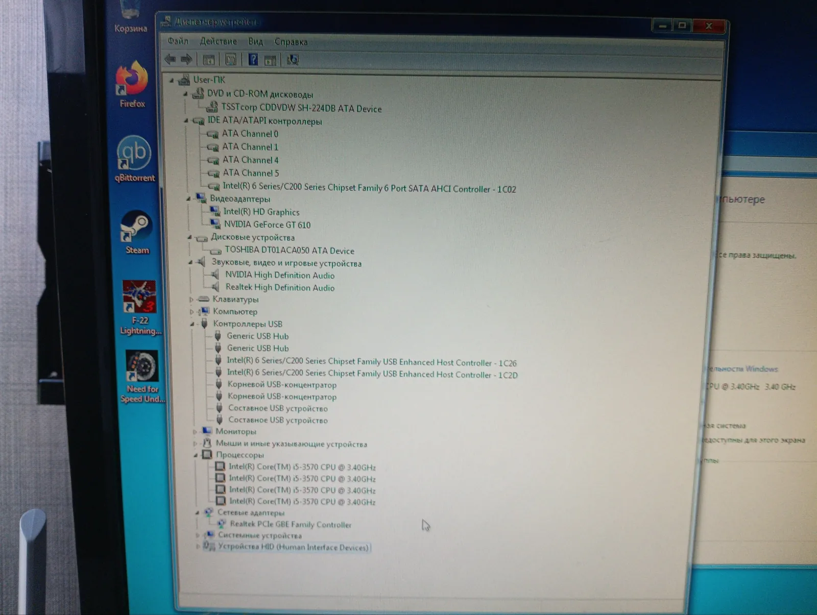Select Realtek High Definition Audio device
The image size is (817, 615).
pos(280,288)
